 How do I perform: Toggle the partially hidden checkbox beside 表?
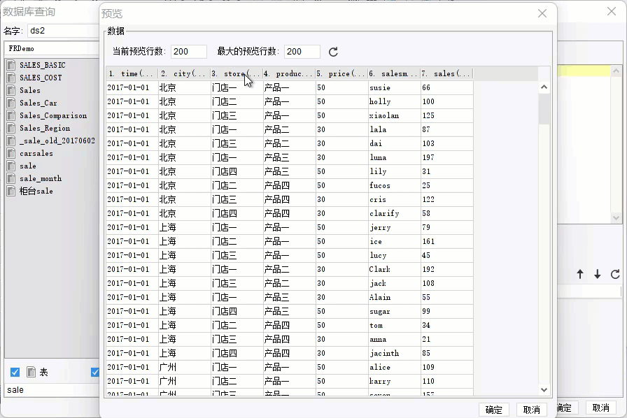(x=94, y=373)
